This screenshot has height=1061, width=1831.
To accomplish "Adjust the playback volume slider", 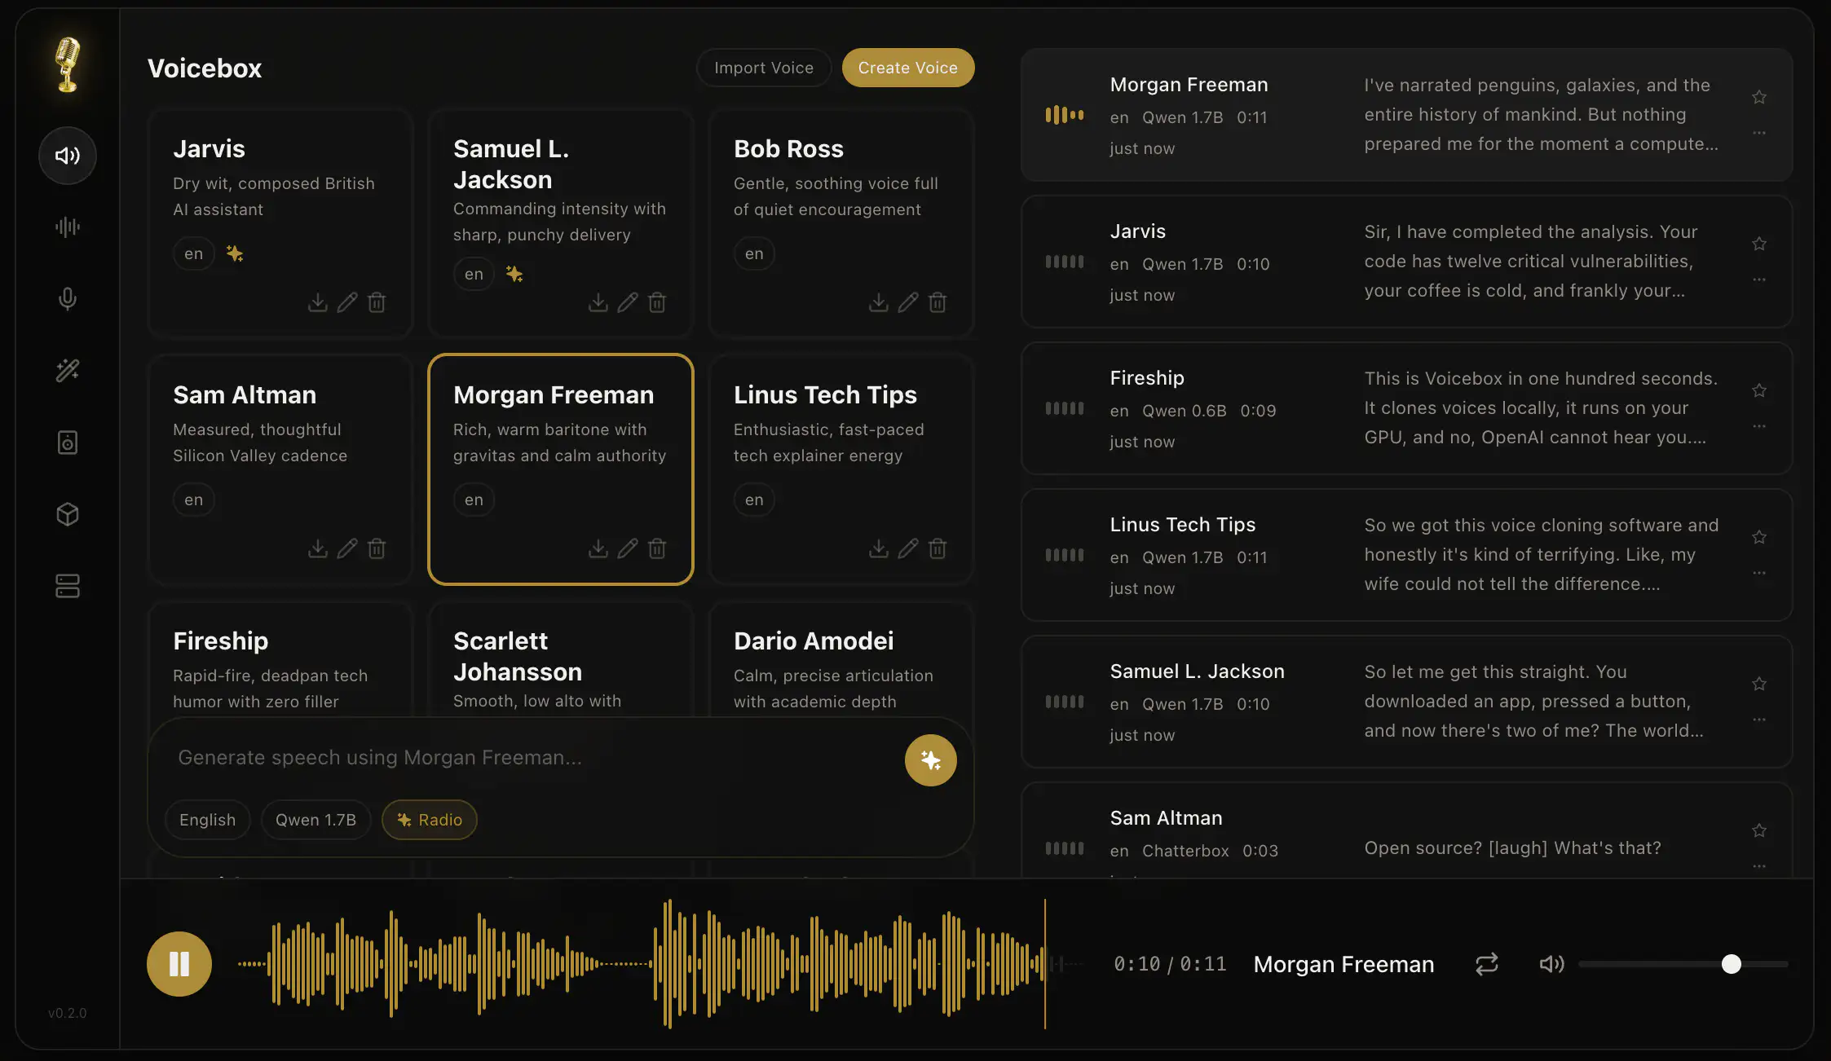I will pos(1731,964).
